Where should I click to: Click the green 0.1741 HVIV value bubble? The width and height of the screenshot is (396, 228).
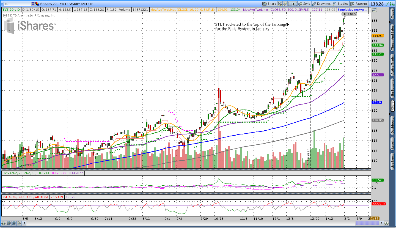tap(378, 180)
